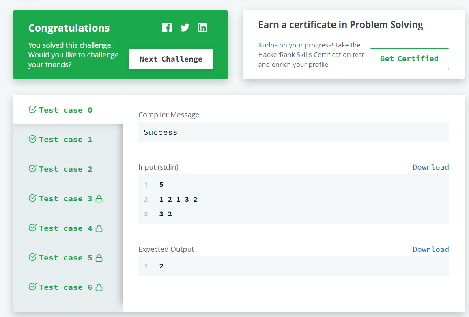This screenshot has height=317, width=469.
Task: Click the Compiler Message label
Action: [x=169, y=115]
